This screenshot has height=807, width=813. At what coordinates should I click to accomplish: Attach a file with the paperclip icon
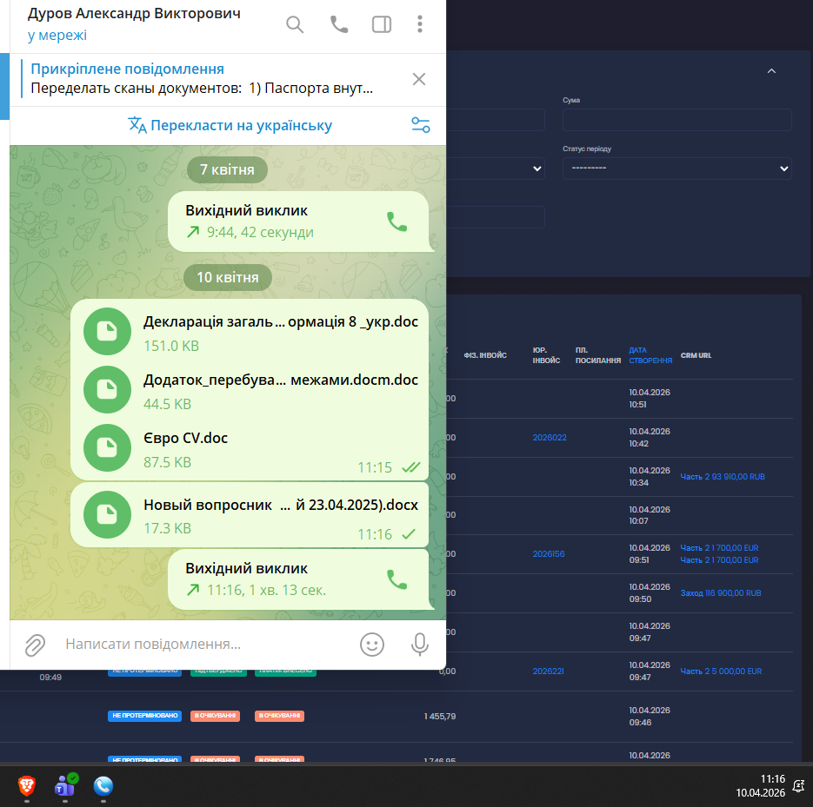click(36, 645)
